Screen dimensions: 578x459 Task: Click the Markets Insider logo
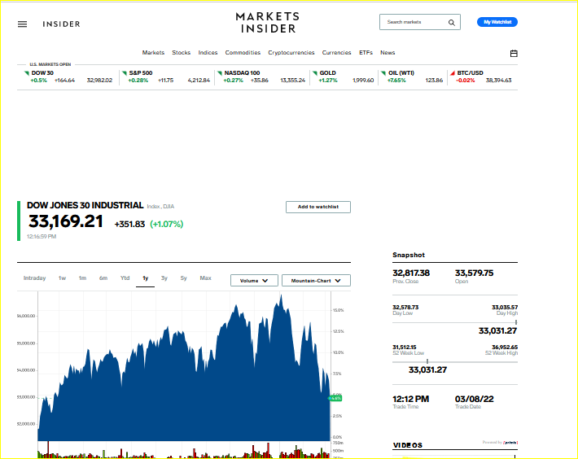tap(268, 23)
